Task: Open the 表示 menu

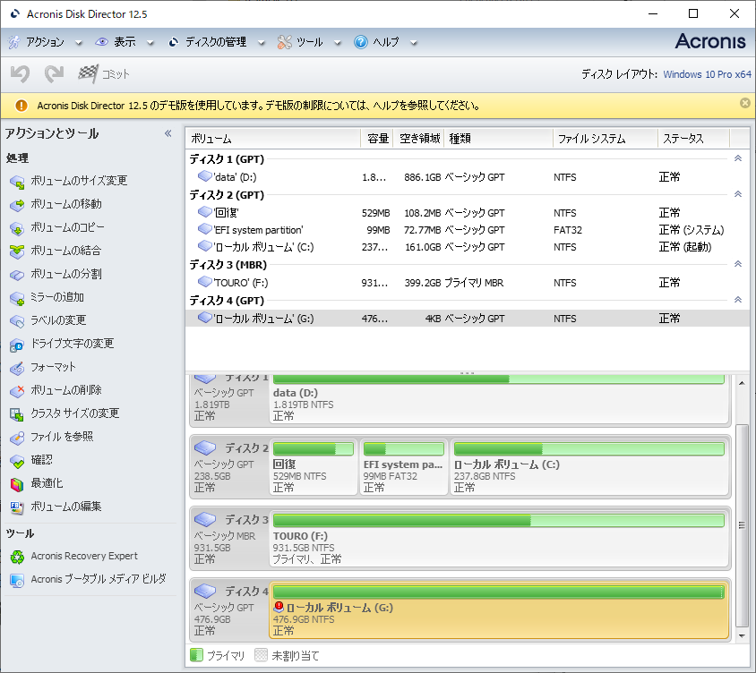Action: (x=125, y=42)
